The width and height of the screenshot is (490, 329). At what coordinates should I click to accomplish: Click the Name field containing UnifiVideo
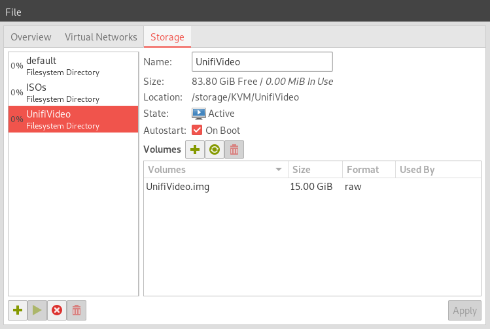262,62
